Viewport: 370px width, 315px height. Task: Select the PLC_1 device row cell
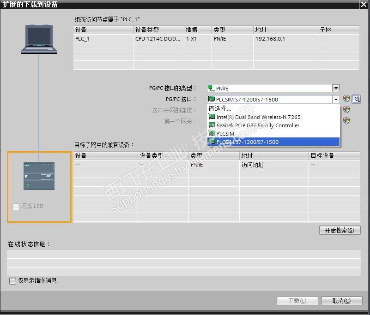[x=103, y=39]
